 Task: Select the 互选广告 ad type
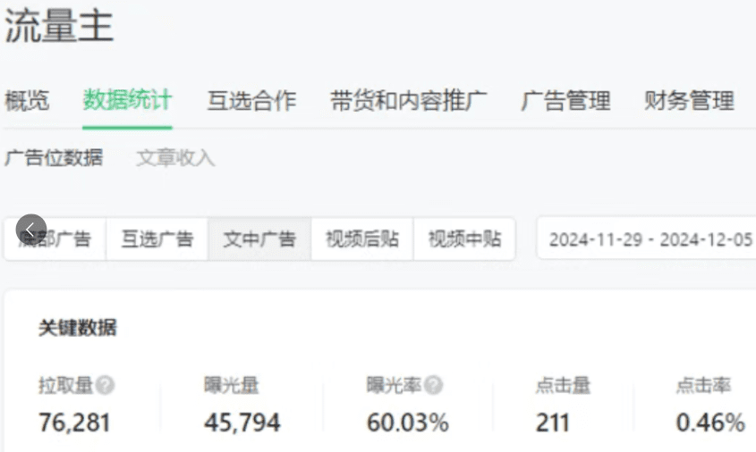coord(157,239)
